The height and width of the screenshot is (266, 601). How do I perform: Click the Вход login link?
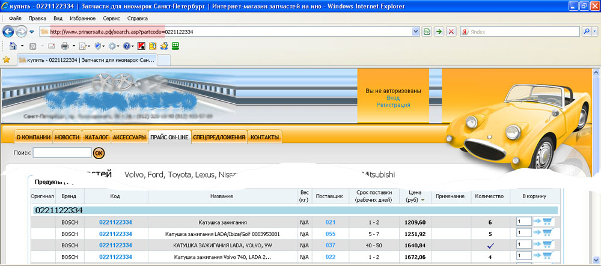click(393, 98)
